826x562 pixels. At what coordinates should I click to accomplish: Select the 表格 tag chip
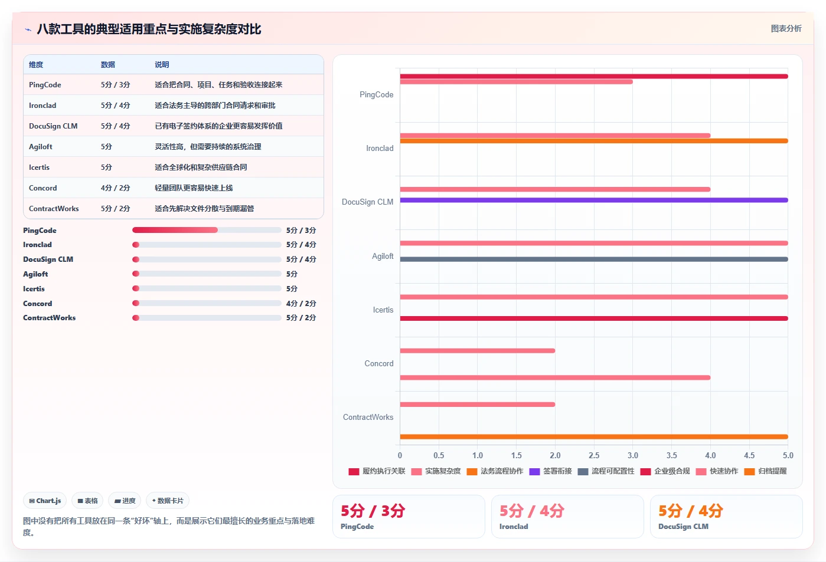87,501
